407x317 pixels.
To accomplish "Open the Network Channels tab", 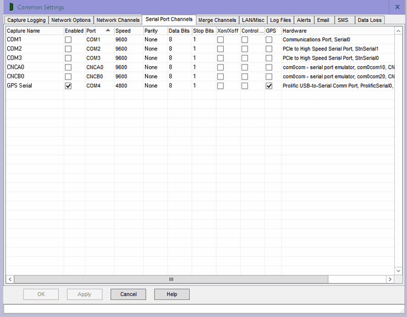I will pos(118,20).
